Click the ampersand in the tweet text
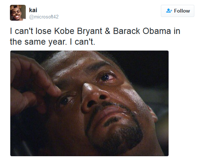 click(x=107, y=31)
